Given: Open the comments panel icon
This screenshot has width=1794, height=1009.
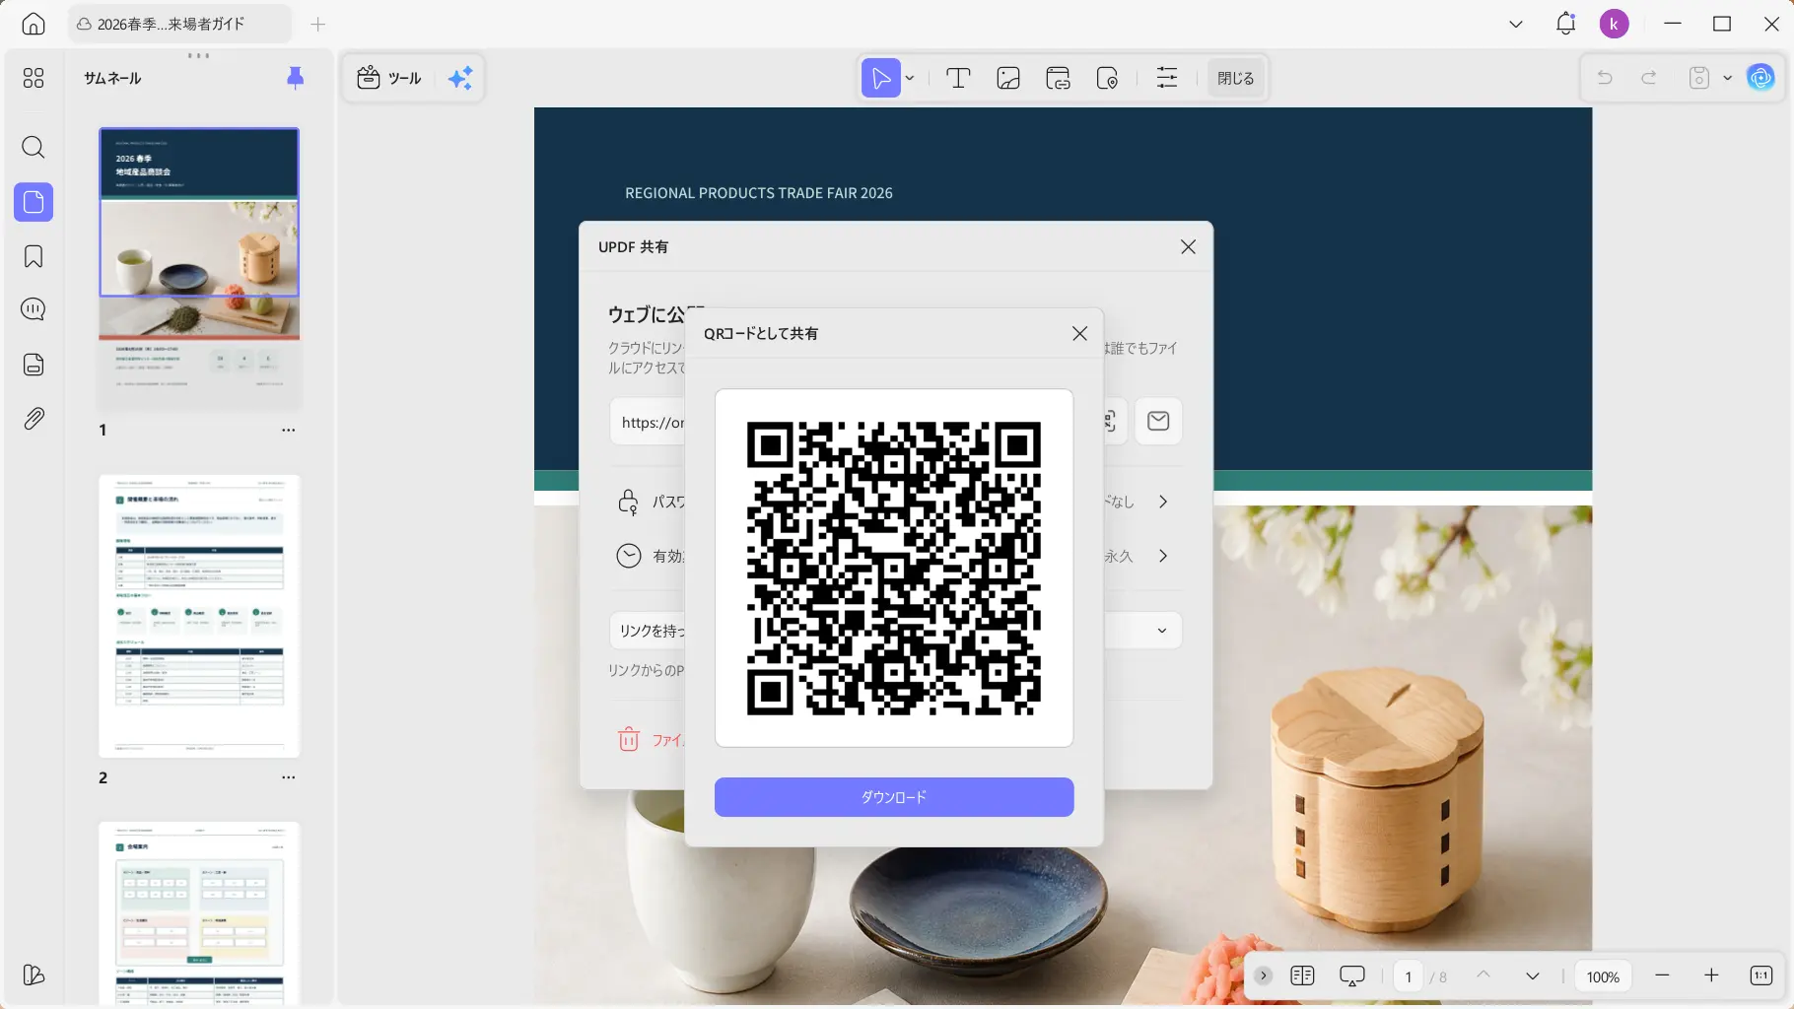Looking at the screenshot, I should [34, 309].
